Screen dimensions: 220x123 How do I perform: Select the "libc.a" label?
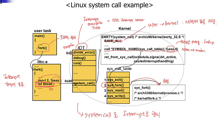click(x=42, y=62)
